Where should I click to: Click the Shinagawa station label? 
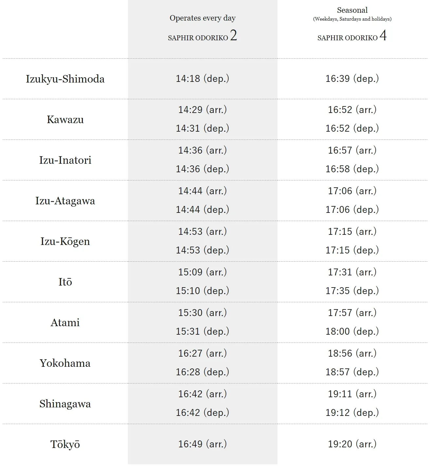point(65,404)
